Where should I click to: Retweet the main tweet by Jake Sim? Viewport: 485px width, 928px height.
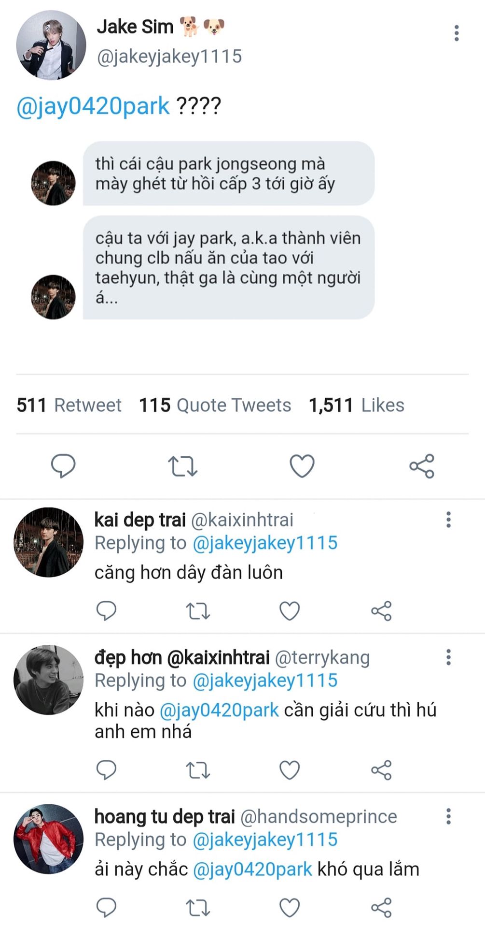click(182, 466)
